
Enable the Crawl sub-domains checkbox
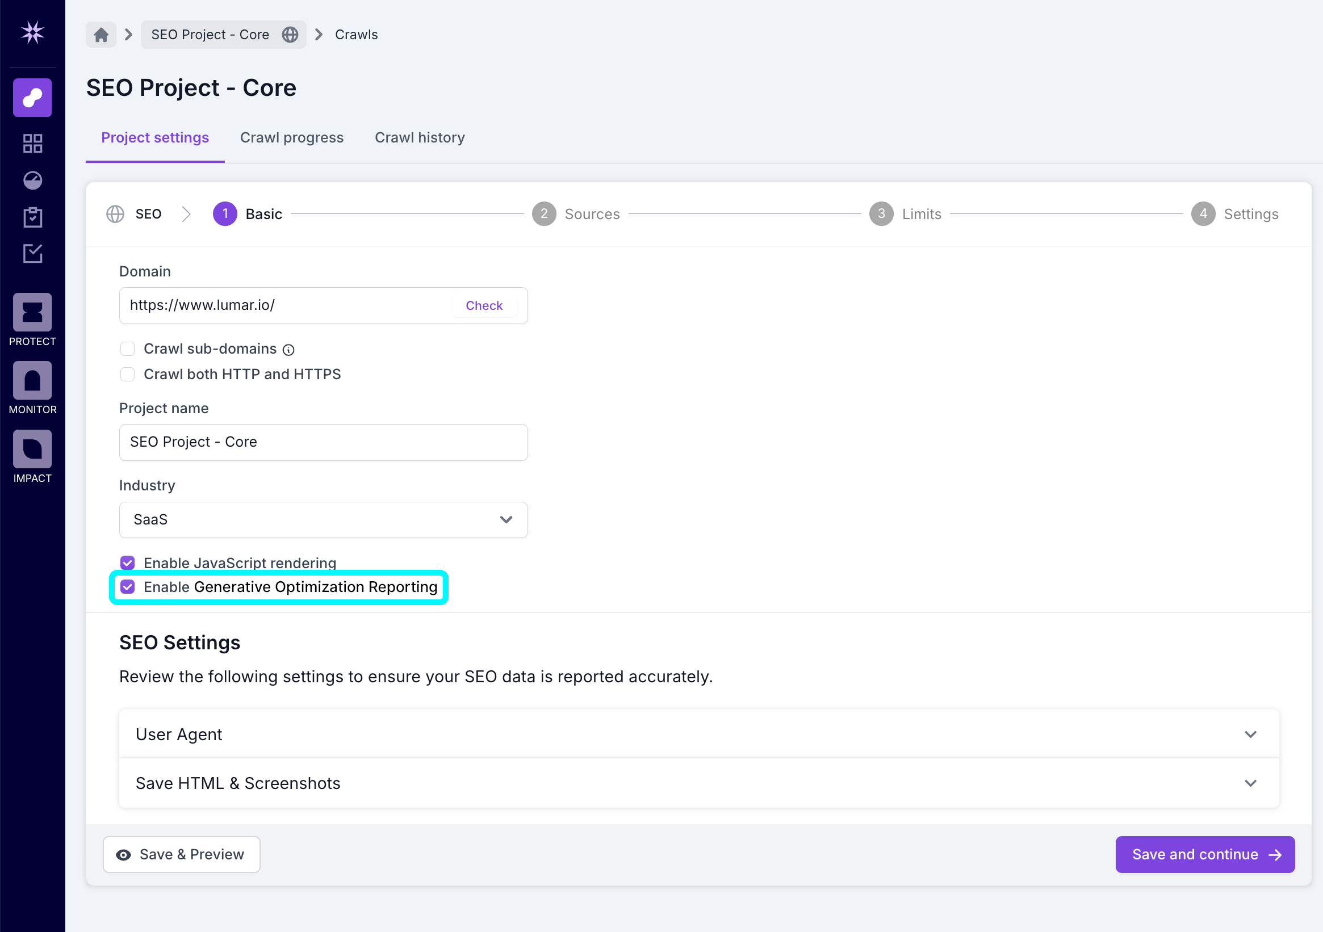click(127, 349)
